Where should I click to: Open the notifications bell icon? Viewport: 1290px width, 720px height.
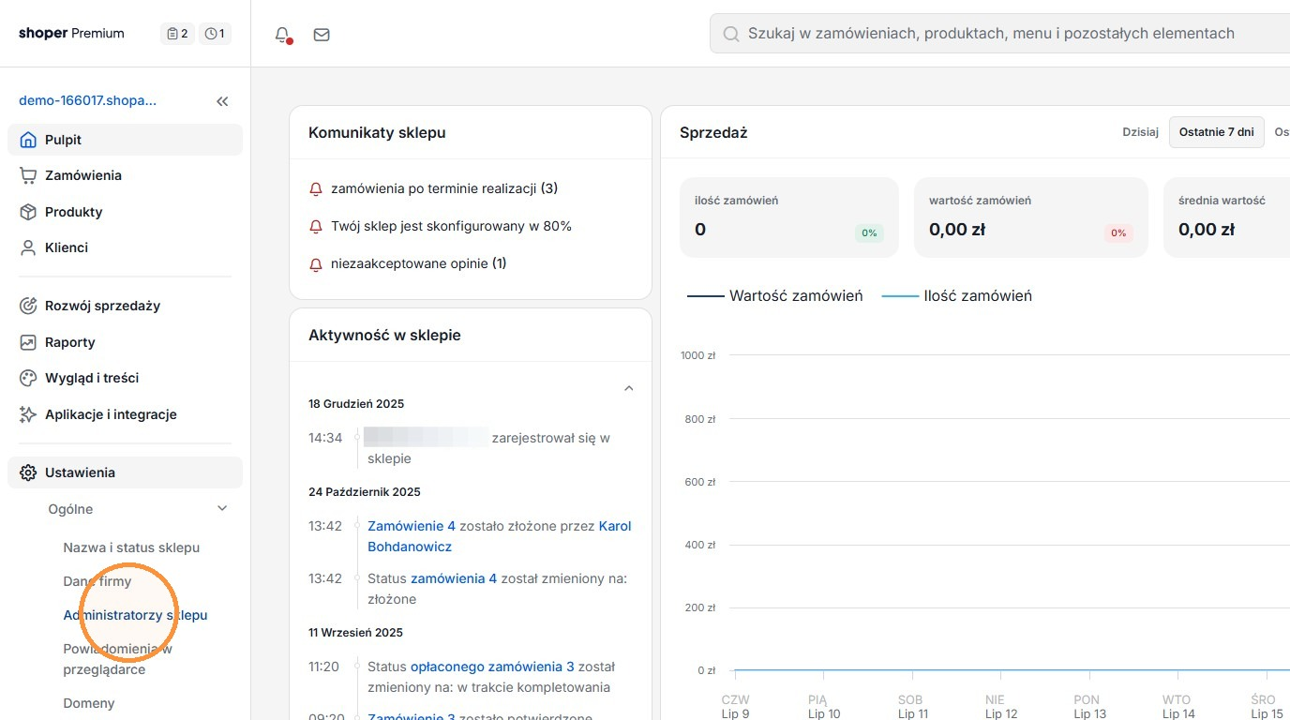point(282,35)
